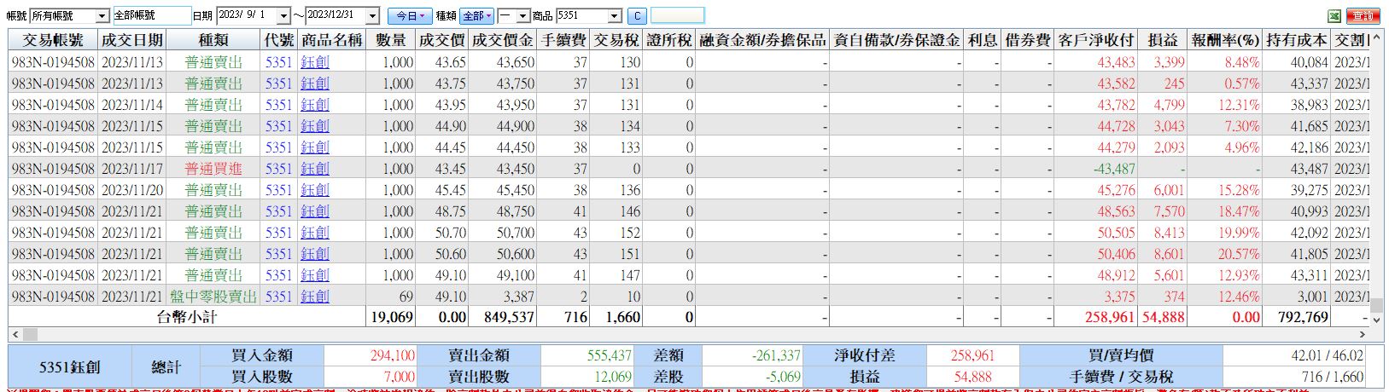Viewport: 1389px width, 392px height.
Task: Click the 手續費 column header
Action: [563, 40]
